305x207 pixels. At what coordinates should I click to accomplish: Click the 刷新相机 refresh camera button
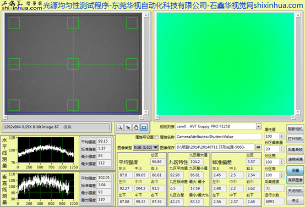(x=295, y=129)
